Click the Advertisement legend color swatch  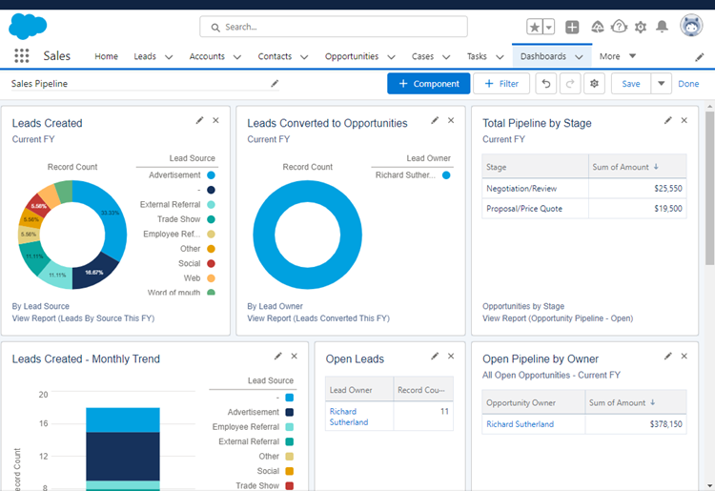[211, 175]
